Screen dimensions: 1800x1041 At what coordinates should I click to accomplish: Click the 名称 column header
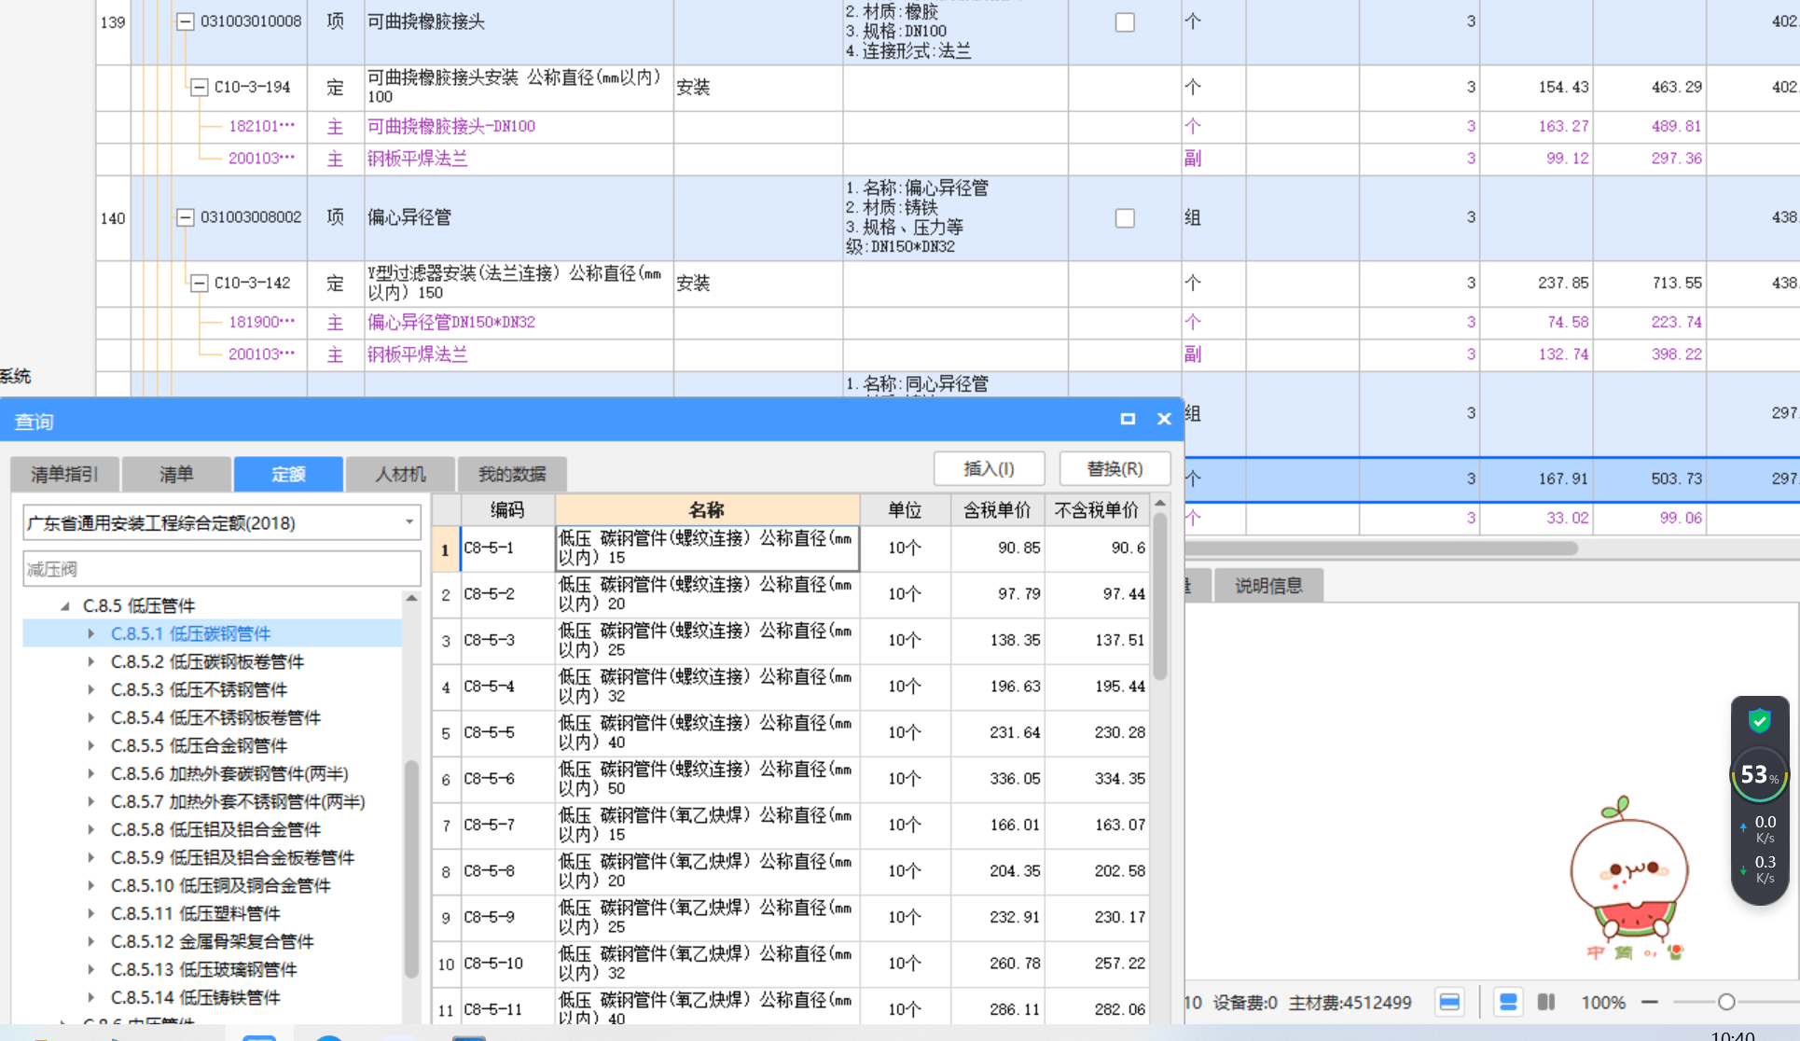[x=707, y=510]
